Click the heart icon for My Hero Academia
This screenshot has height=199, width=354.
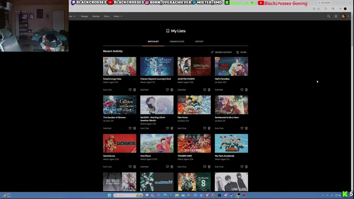tap(242, 167)
